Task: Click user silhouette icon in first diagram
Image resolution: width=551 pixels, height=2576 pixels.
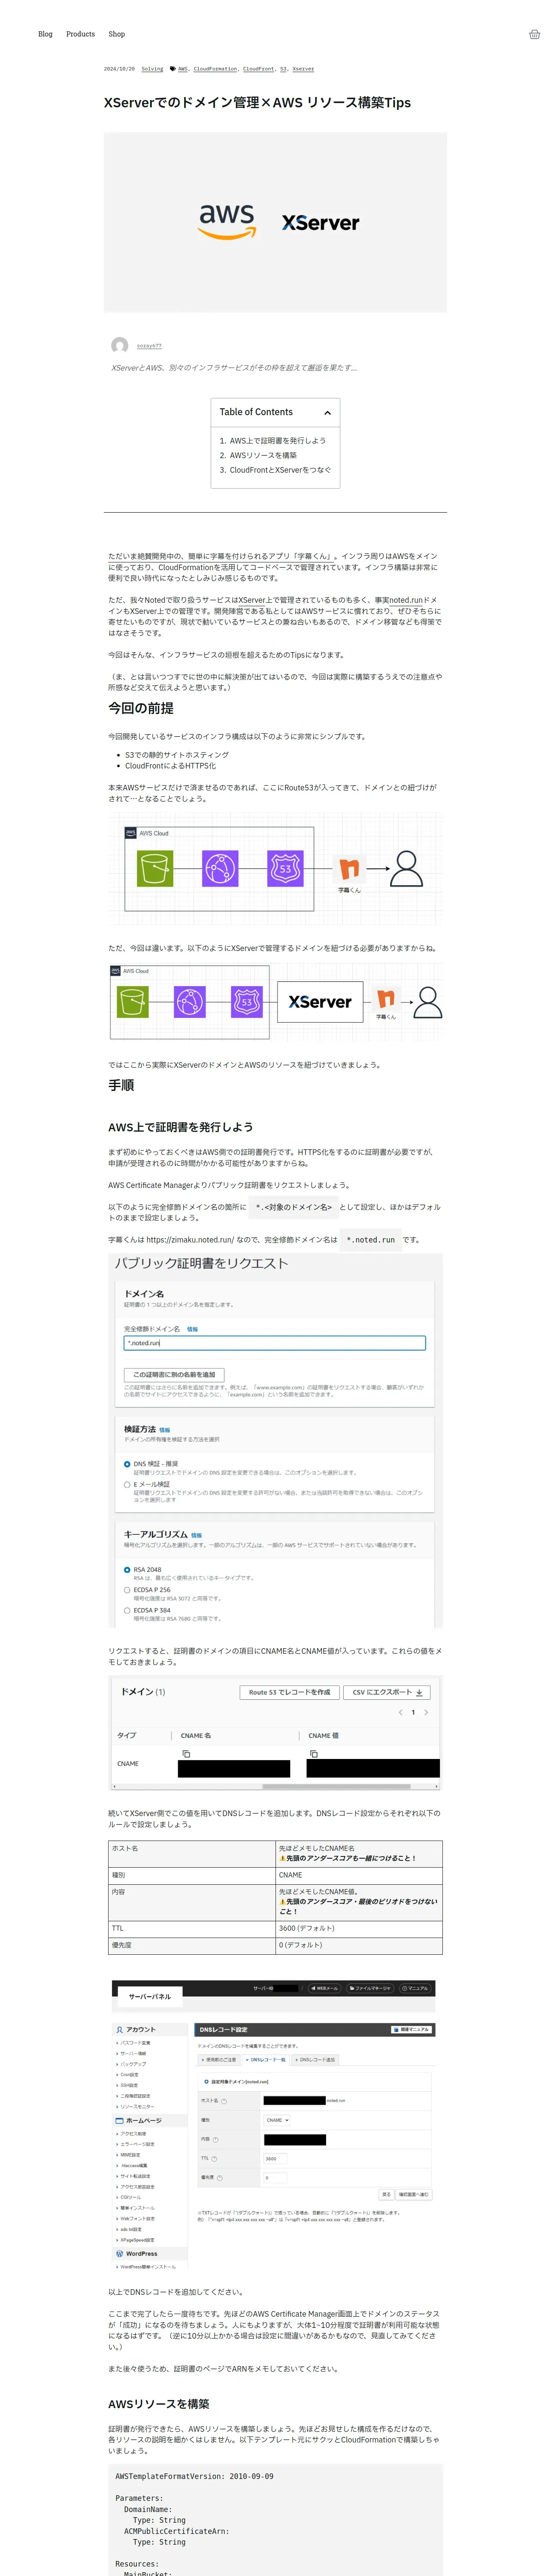Action: tap(405, 869)
